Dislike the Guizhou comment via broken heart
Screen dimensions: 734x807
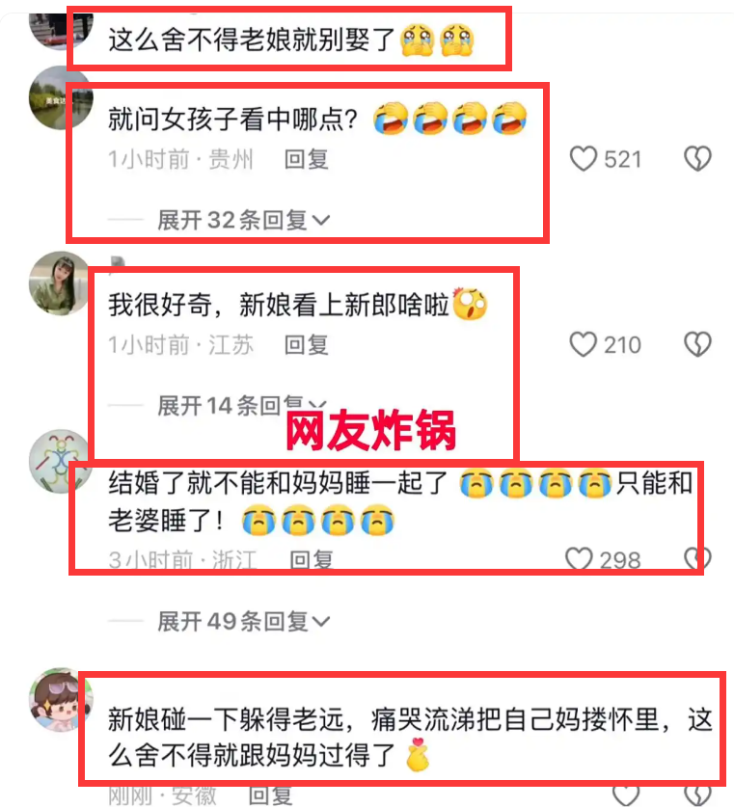coord(697,158)
